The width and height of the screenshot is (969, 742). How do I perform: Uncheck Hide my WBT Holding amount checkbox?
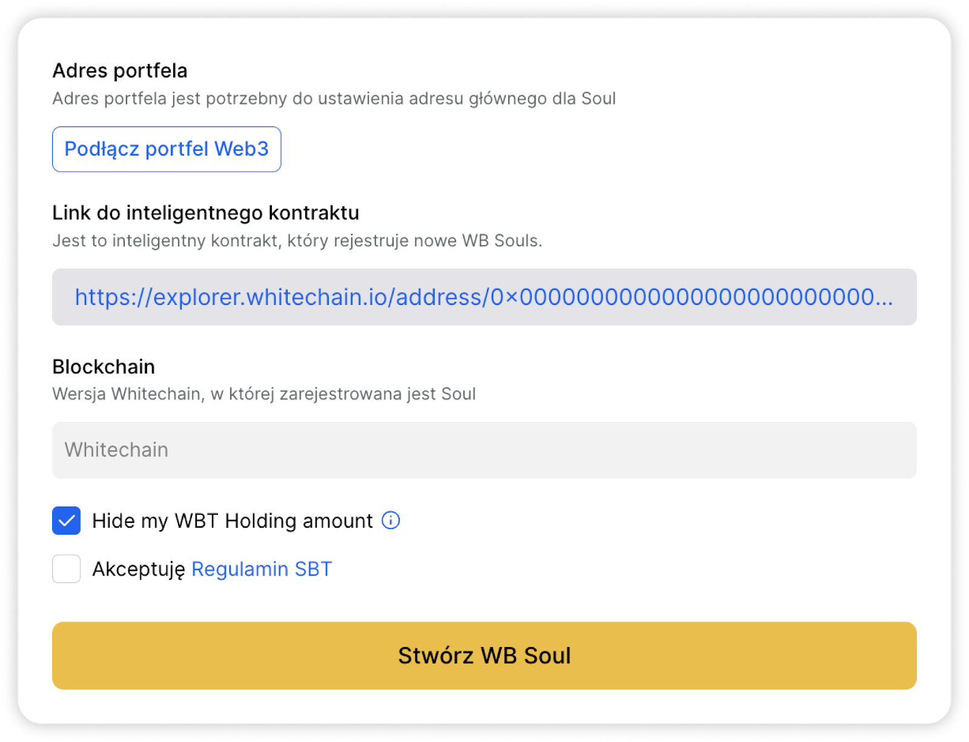click(x=67, y=520)
